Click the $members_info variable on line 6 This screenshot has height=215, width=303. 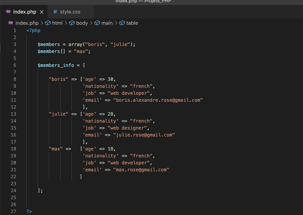[x=56, y=65]
